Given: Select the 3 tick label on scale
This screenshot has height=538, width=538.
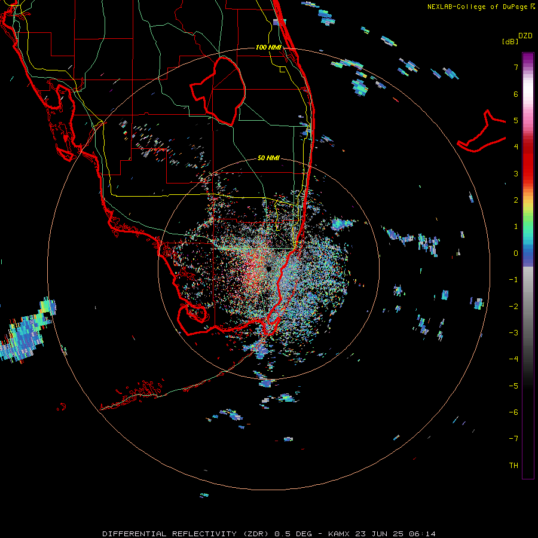Looking at the screenshot, I should tap(516, 173).
